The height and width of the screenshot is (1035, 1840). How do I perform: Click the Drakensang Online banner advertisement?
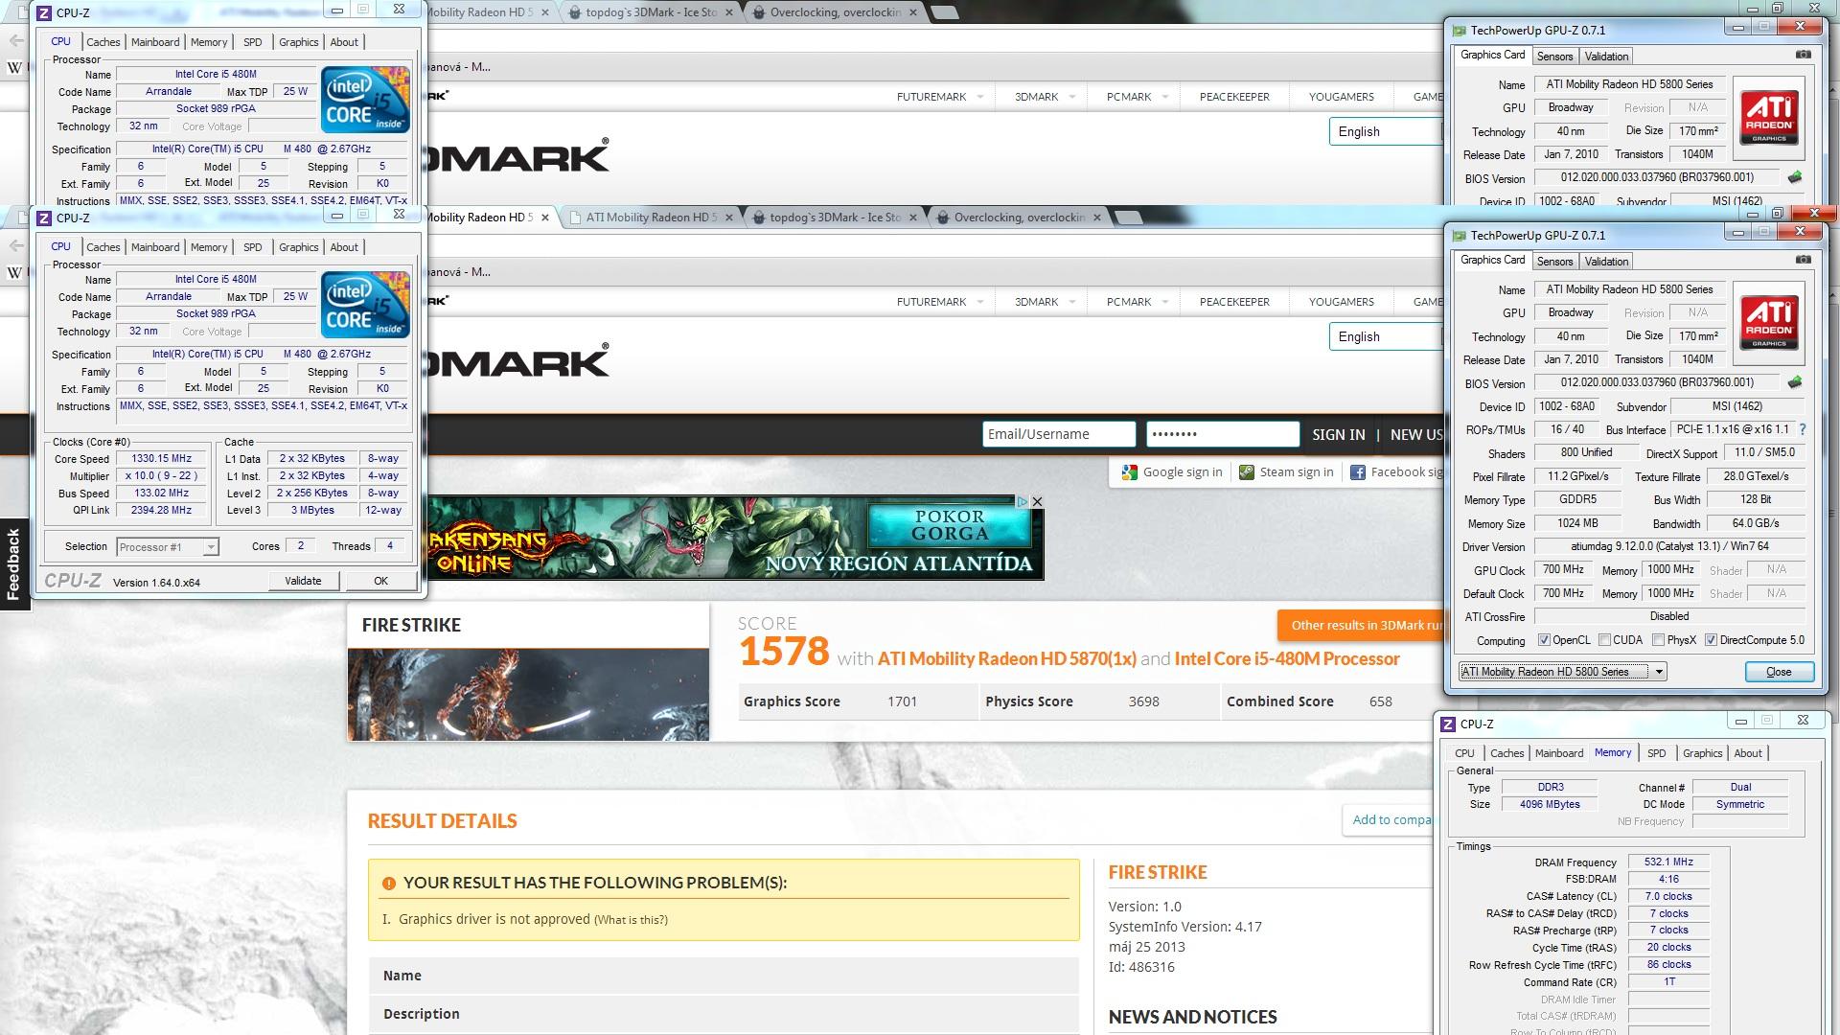735,538
